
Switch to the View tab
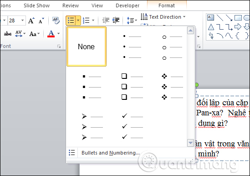point(97,5)
